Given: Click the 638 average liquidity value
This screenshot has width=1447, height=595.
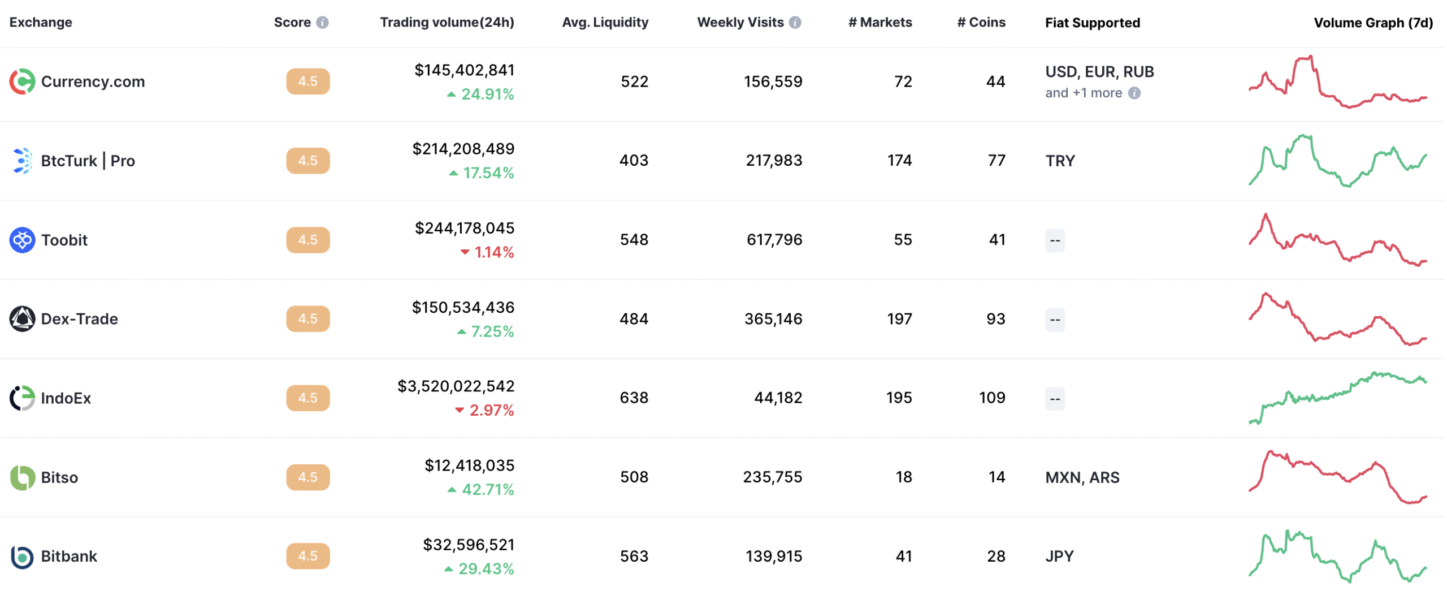Looking at the screenshot, I should [x=634, y=398].
